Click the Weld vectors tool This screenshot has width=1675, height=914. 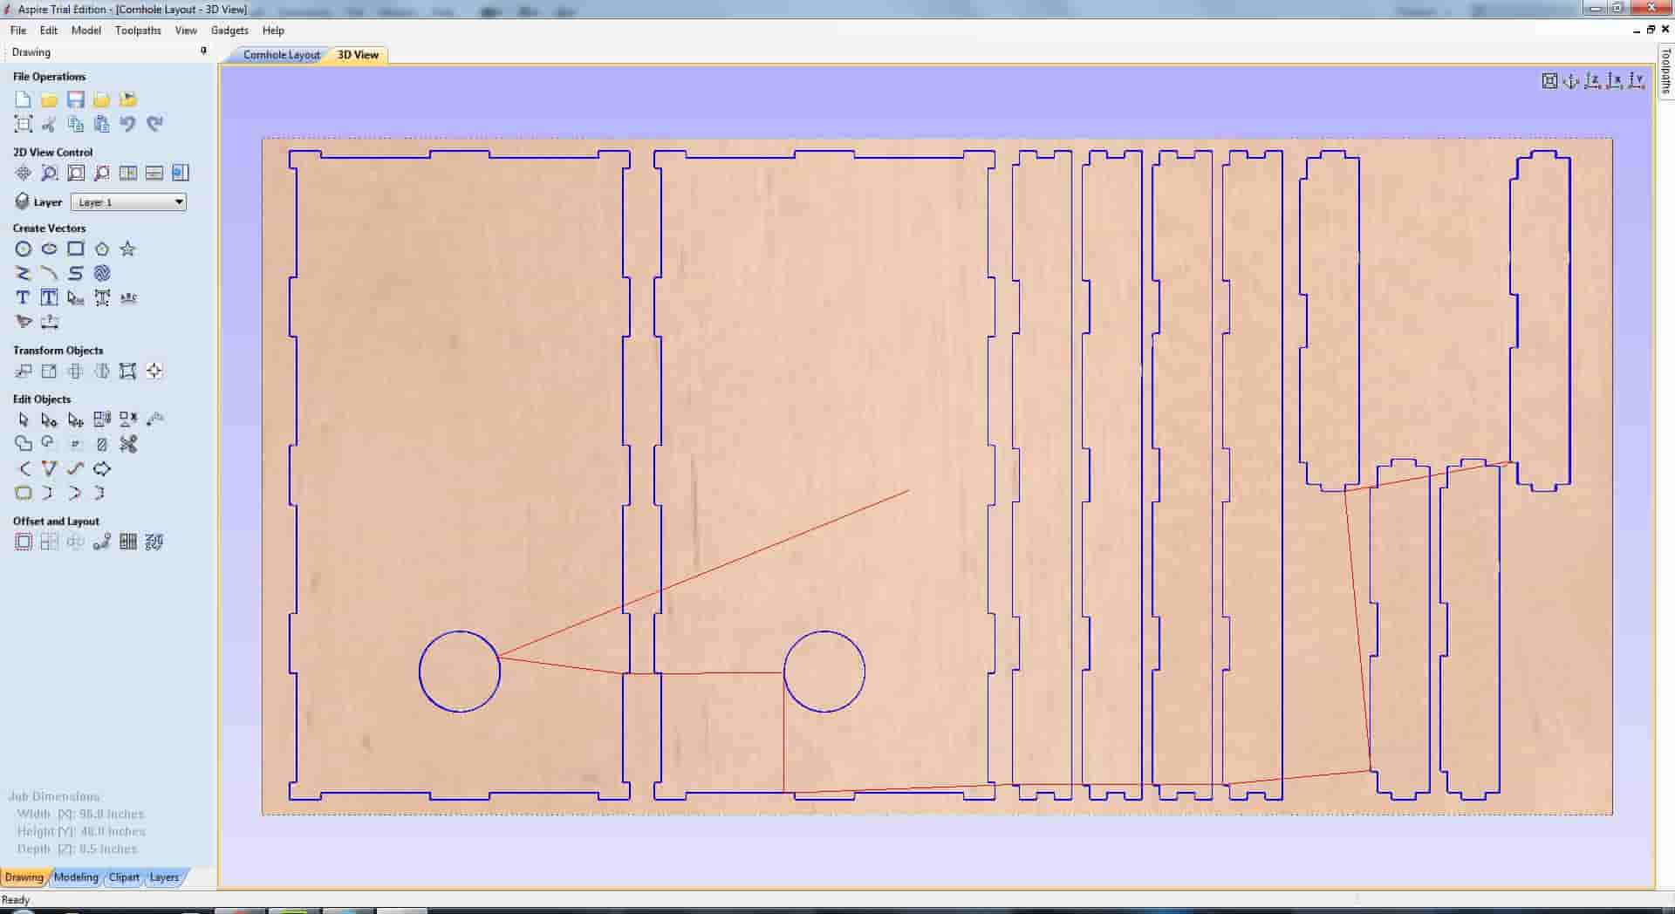point(24,444)
